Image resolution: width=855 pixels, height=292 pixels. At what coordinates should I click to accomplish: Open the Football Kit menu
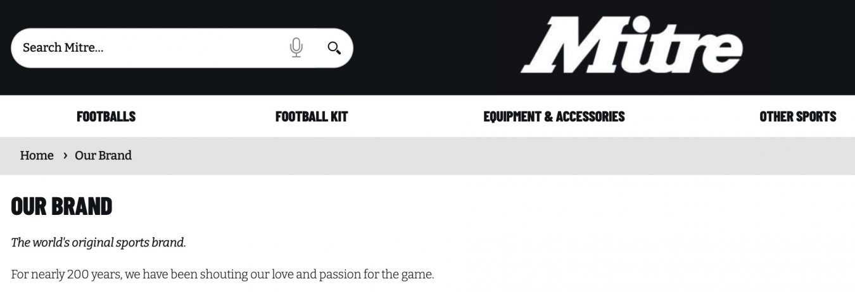pos(311,116)
